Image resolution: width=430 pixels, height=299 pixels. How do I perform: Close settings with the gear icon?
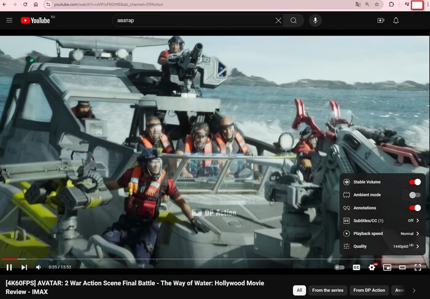click(x=372, y=267)
